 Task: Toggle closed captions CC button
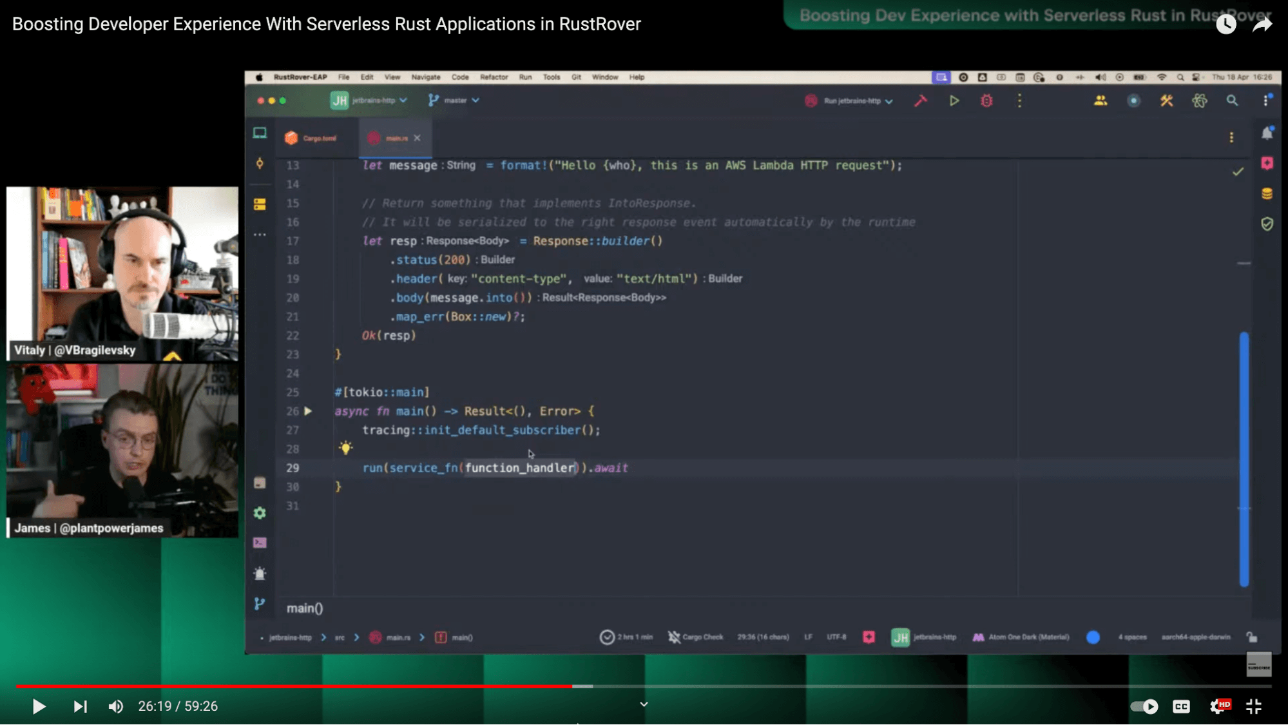pyautogui.click(x=1181, y=706)
